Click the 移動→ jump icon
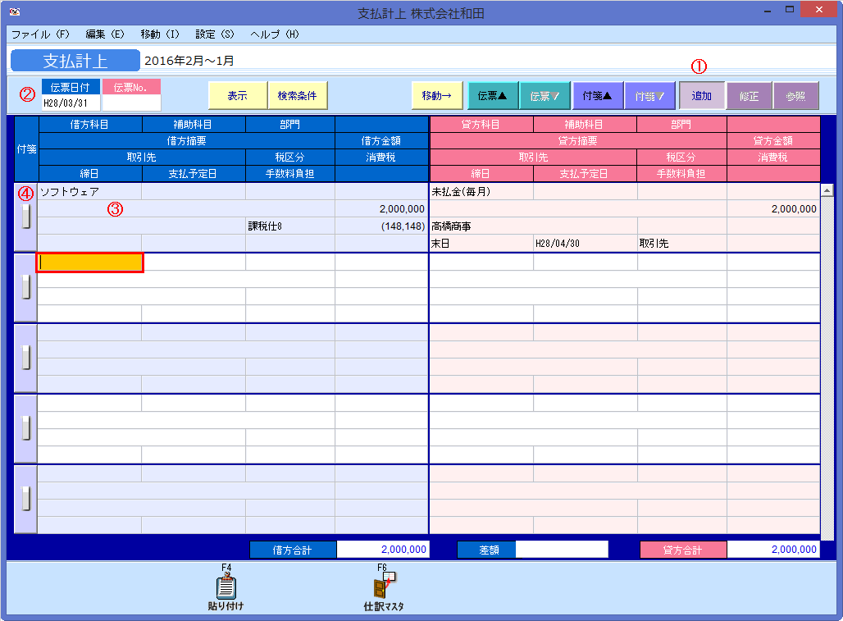Screen dimensions: 843x621 click(x=439, y=95)
